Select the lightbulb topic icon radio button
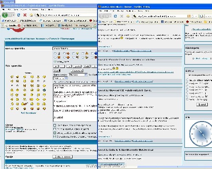 point(74,54)
